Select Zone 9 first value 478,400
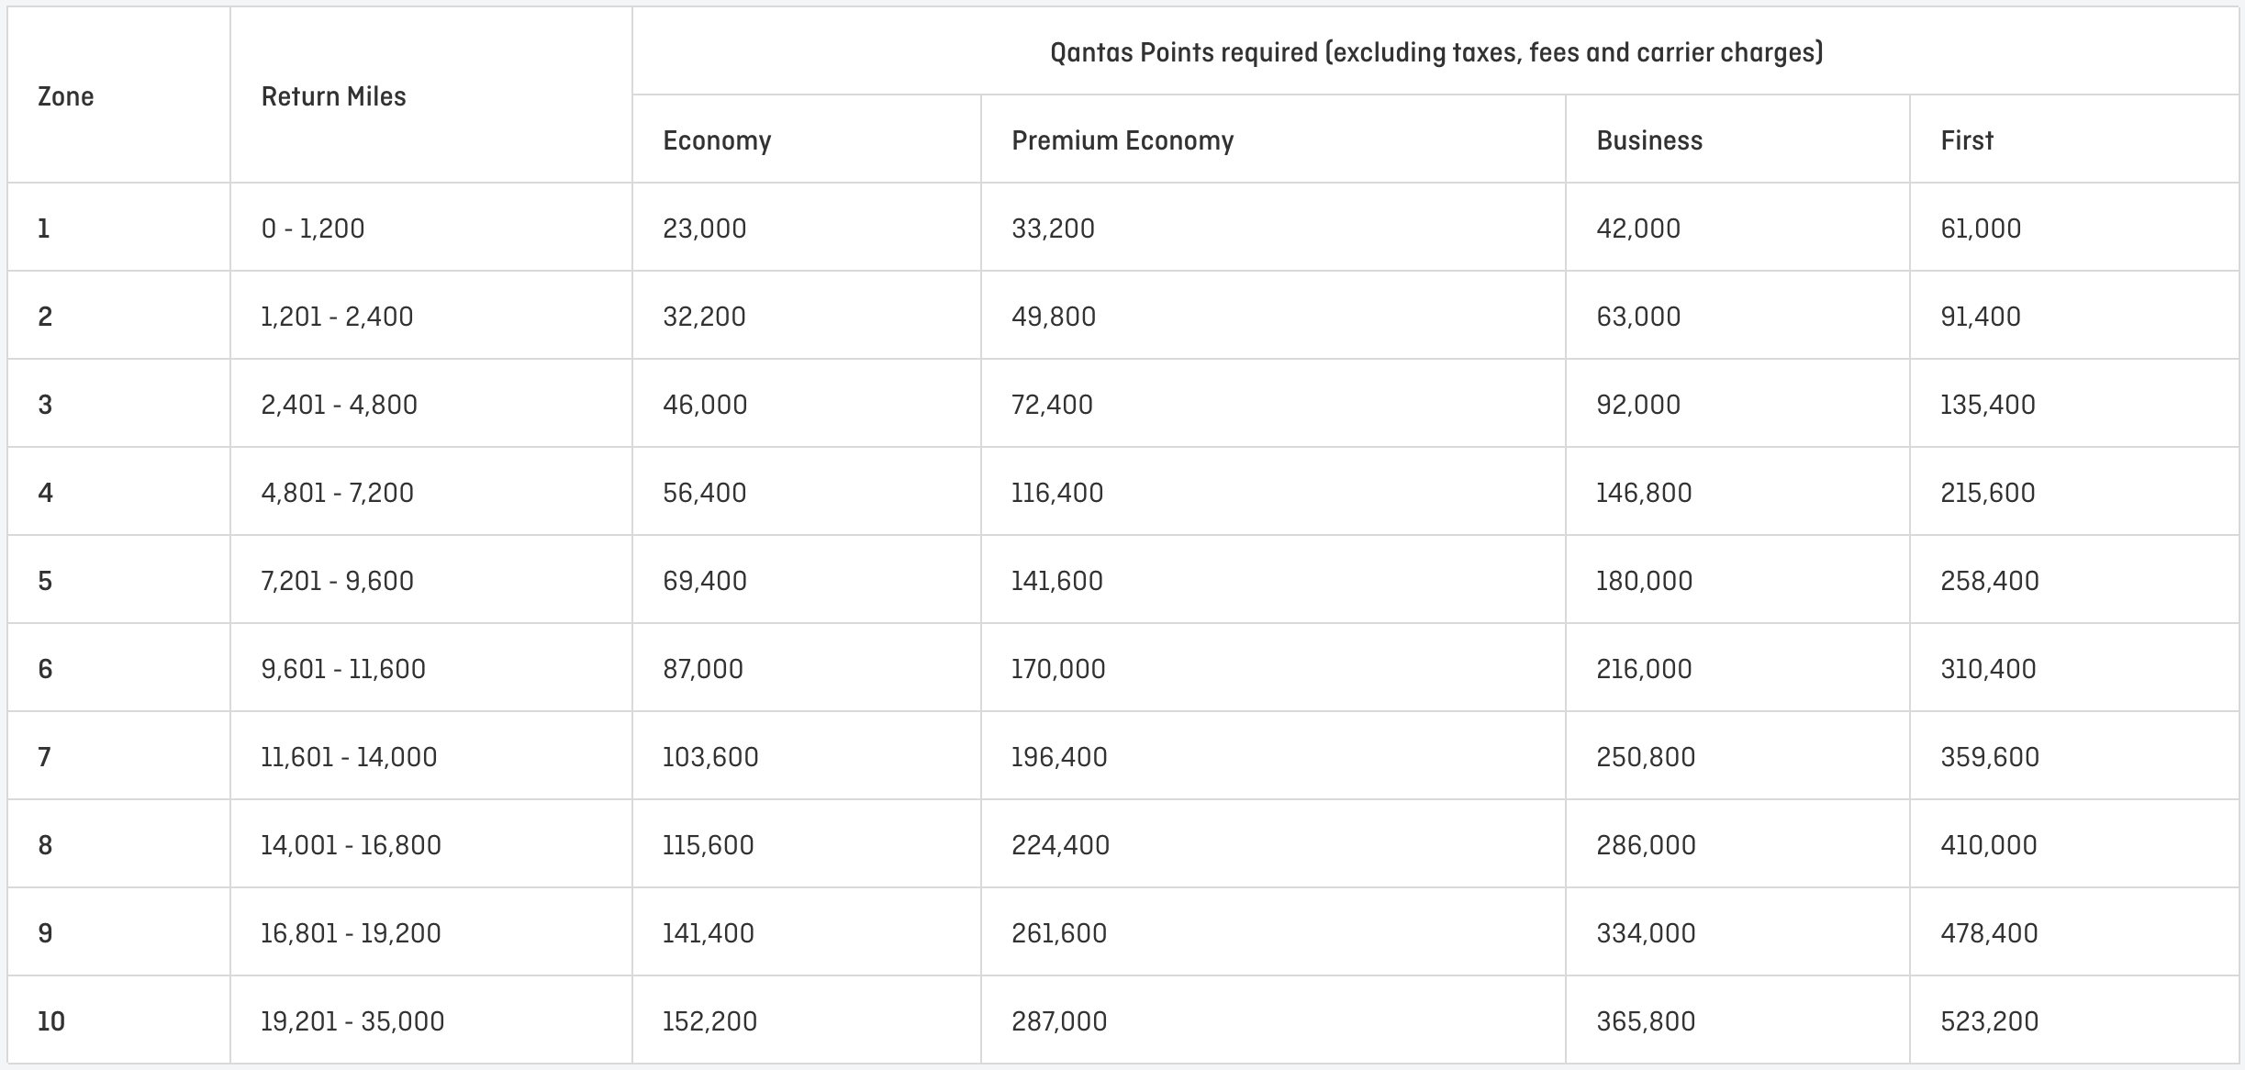This screenshot has height=1070, width=2245. [x=1988, y=933]
